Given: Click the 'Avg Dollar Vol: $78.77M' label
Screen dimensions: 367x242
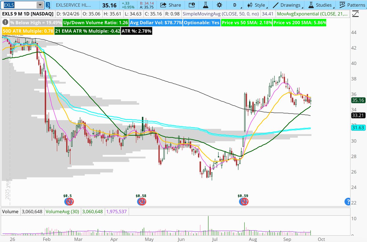Looking at the screenshot, I should pyautogui.click(x=156, y=23).
